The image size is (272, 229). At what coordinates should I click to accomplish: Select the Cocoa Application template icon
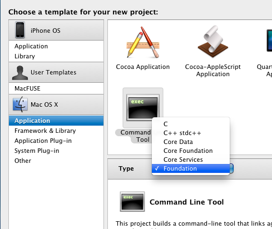coord(143,42)
